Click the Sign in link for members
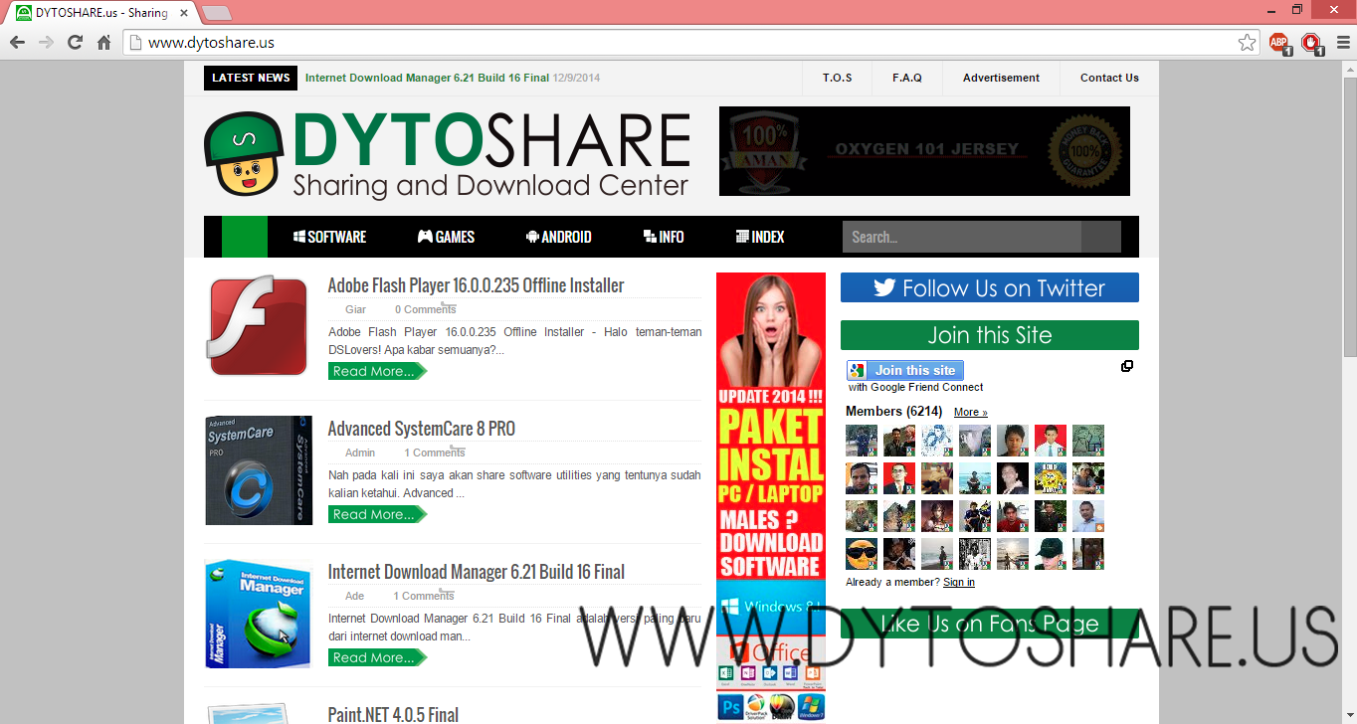Screen dimensions: 1357x724 [959, 582]
